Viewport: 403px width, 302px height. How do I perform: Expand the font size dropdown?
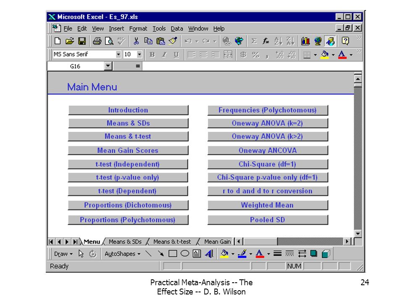tap(139, 55)
